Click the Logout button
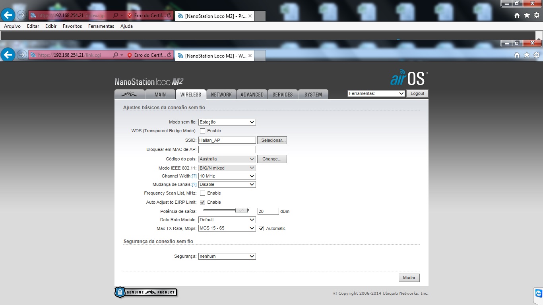The image size is (543, 305). (417, 94)
